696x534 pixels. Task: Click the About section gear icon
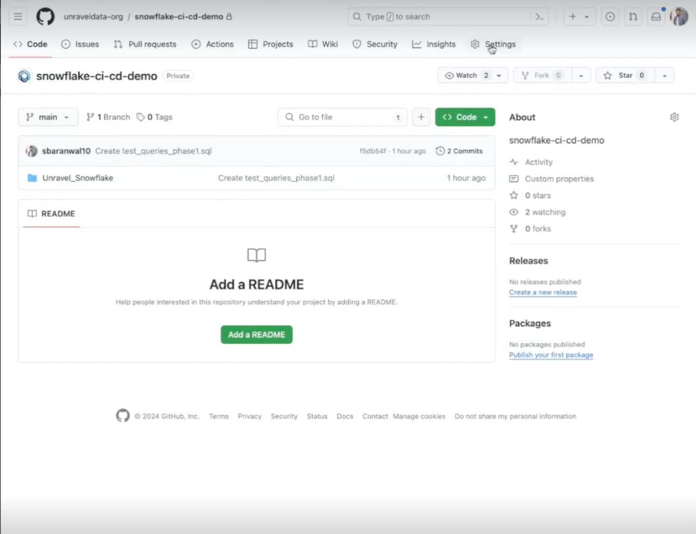(x=674, y=117)
